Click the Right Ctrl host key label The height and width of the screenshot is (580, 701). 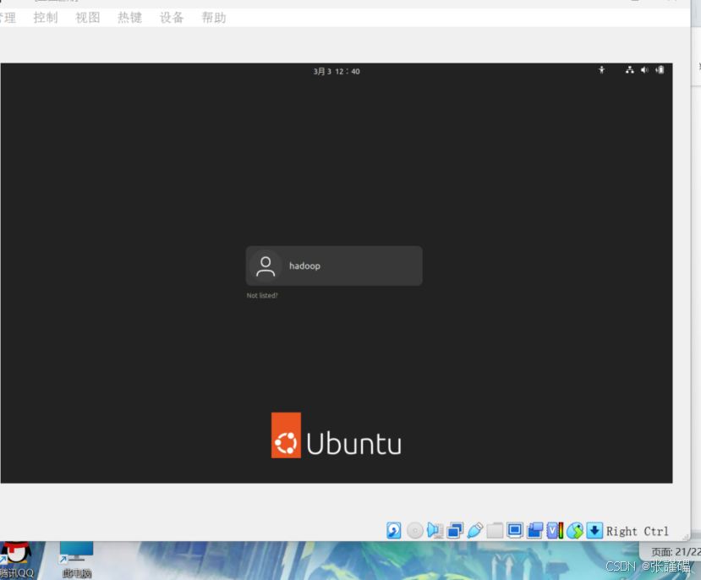(638, 531)
